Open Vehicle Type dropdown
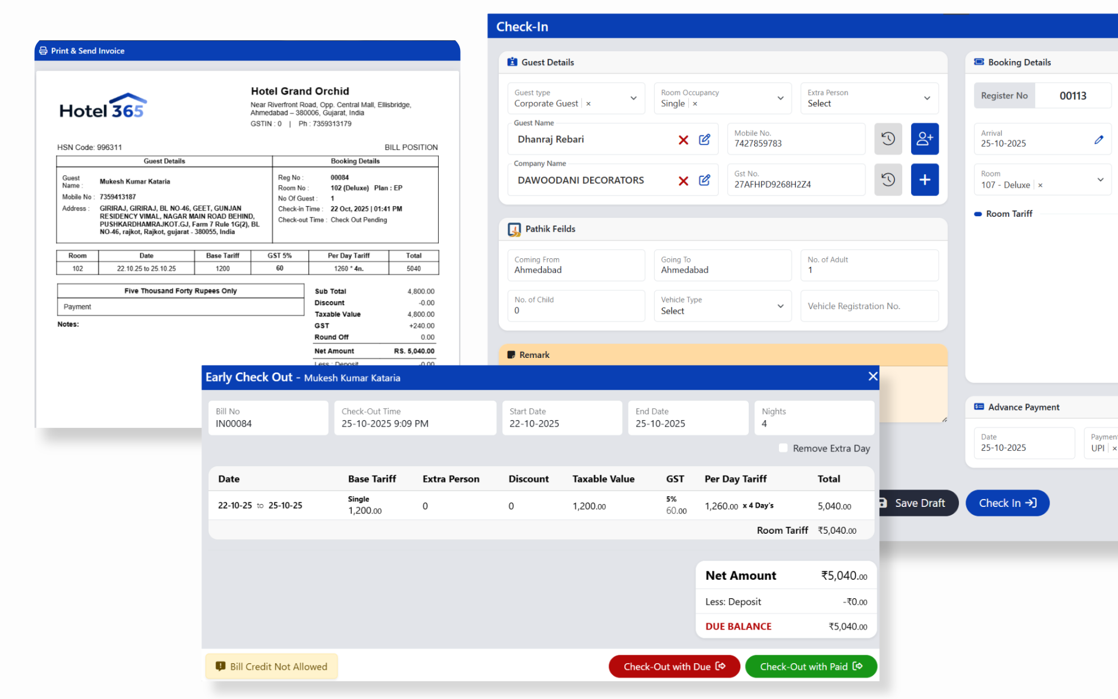1118x699 pixels. [x=780, y=306]
